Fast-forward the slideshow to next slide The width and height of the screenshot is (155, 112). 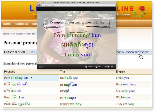(x=112, y=67)
